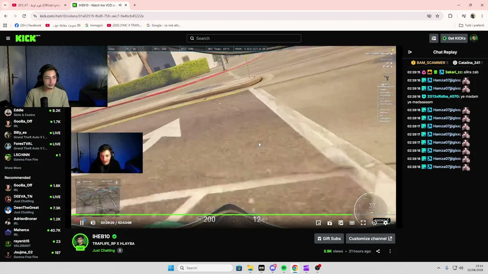Open Eddie's channel in sidebar
Screen dimensions: 488x274
[x=34, y=112]
